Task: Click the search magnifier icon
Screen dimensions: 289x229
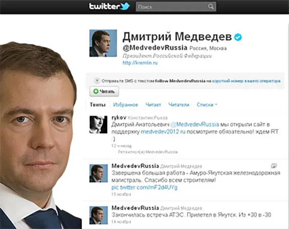Action: (x=211, y=7)
